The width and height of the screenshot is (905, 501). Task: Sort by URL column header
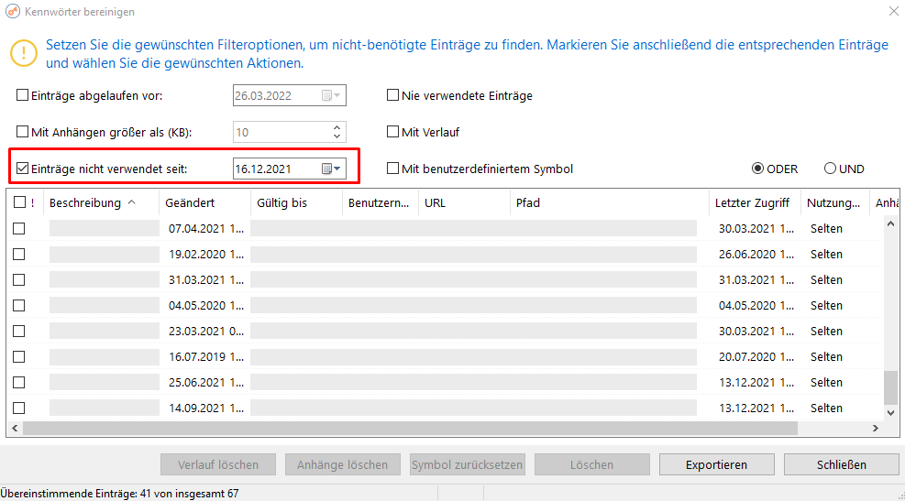(x=464, y=203)
